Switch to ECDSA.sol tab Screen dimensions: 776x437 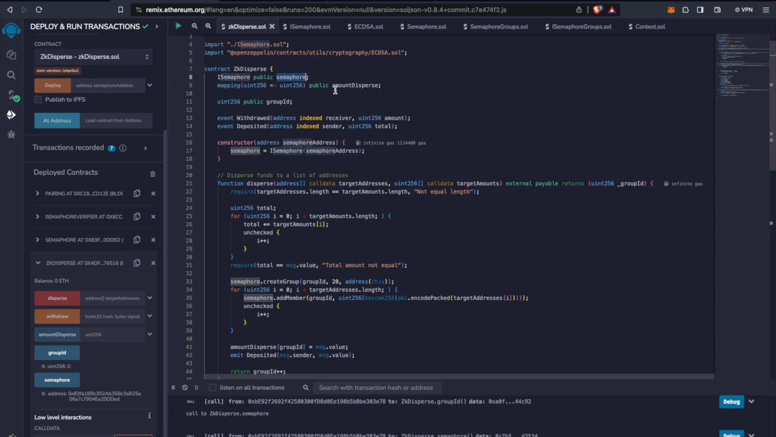pos(369,27)
